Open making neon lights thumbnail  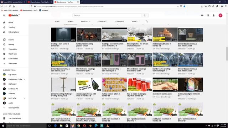[x=191, y=85]
